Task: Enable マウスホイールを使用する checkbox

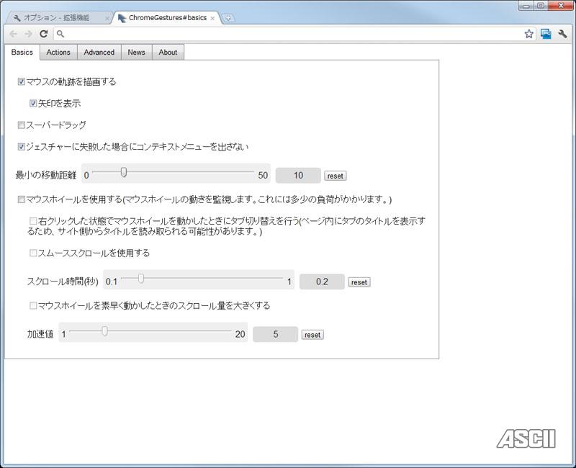Action: pyautogui.click(x=22, y=199)
